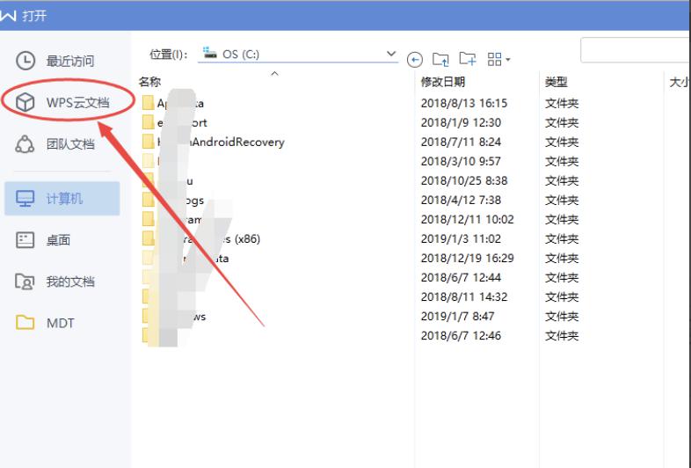Select the AndroidRecovery folder row
This screenshot has height=468, width=691.
[360, 142]
